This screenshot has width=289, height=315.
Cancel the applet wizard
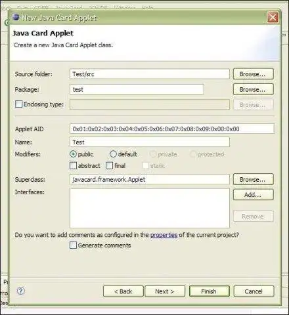[x=254, y=291]
